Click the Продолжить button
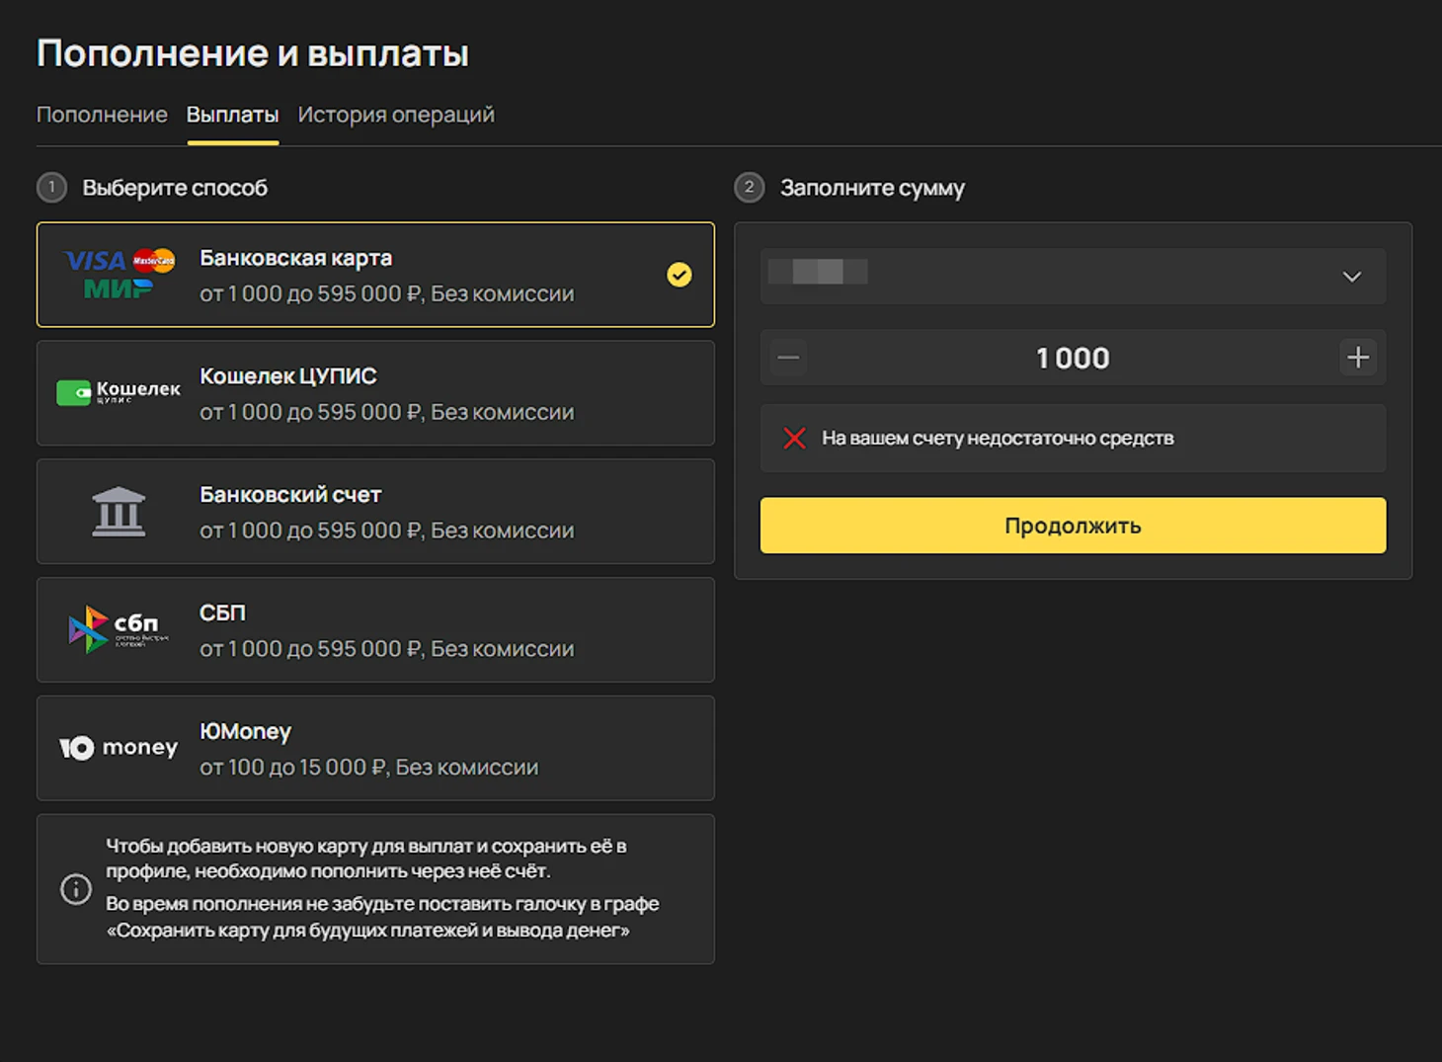This screenshot has width=1442, height=1062. 1073,526
